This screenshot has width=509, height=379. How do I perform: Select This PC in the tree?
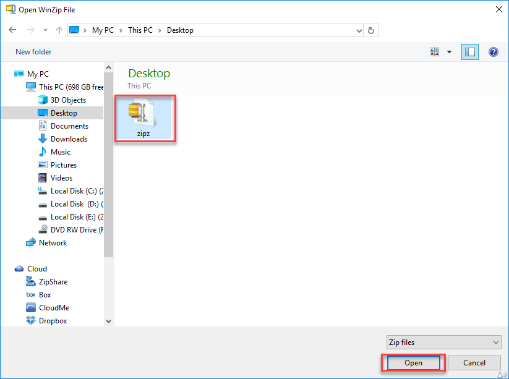71,87
